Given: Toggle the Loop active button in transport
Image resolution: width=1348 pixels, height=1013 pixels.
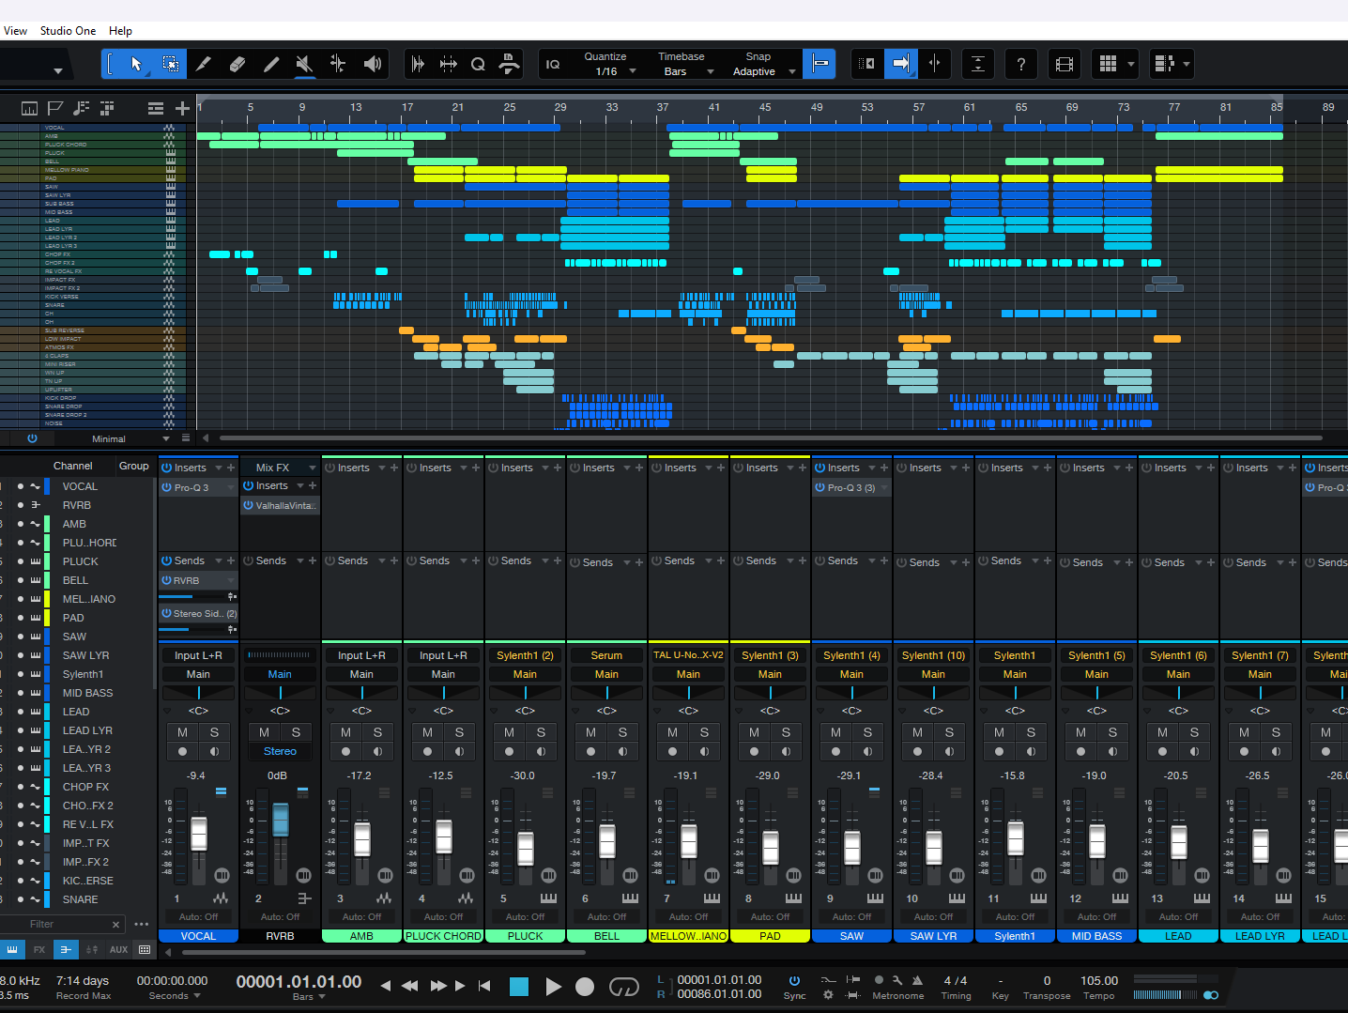Looking at the screenshot, I should 623,986.
